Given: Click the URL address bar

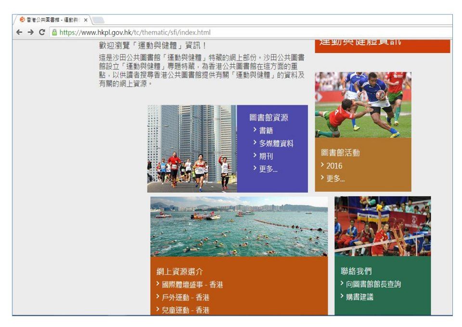Looking at the screenshot, I should pyautogui.click(x=241, y=33).
